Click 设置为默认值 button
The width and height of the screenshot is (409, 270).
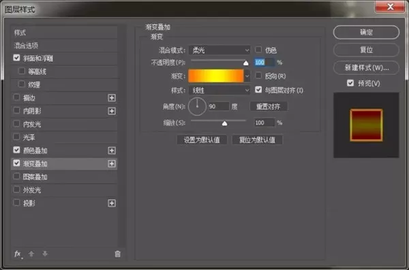coord(202,140)
